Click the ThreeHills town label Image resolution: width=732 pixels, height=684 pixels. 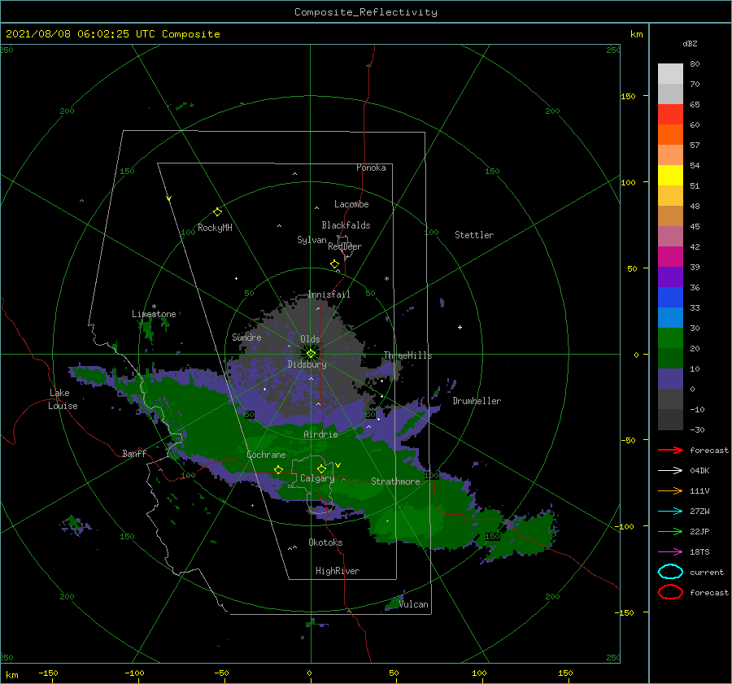pos(407,355)
